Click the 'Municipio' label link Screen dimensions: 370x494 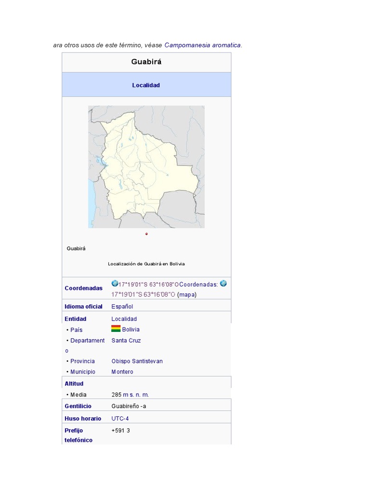tap(83, 372)
